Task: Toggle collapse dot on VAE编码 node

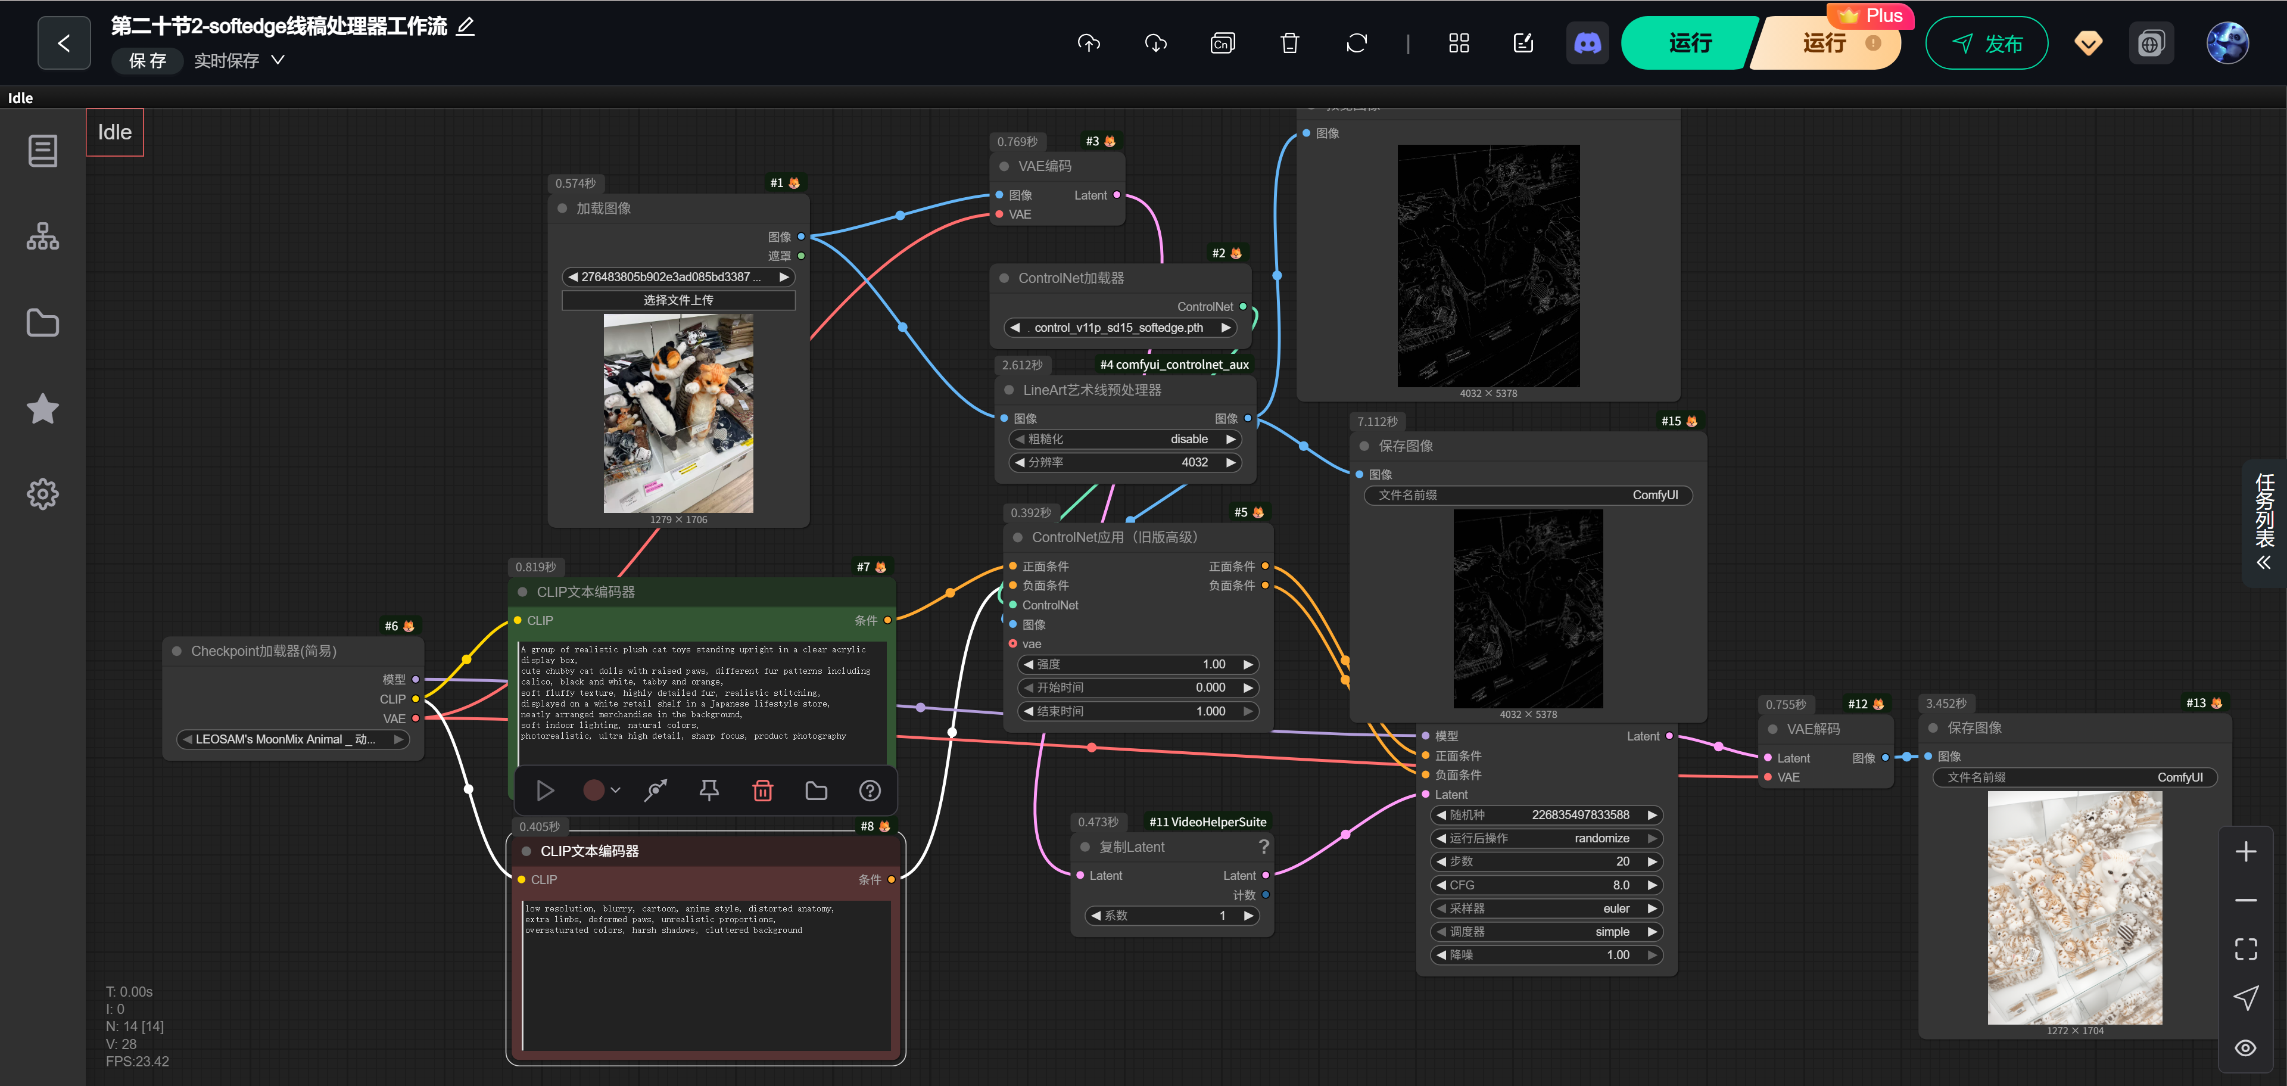Action: point(1004,166)
